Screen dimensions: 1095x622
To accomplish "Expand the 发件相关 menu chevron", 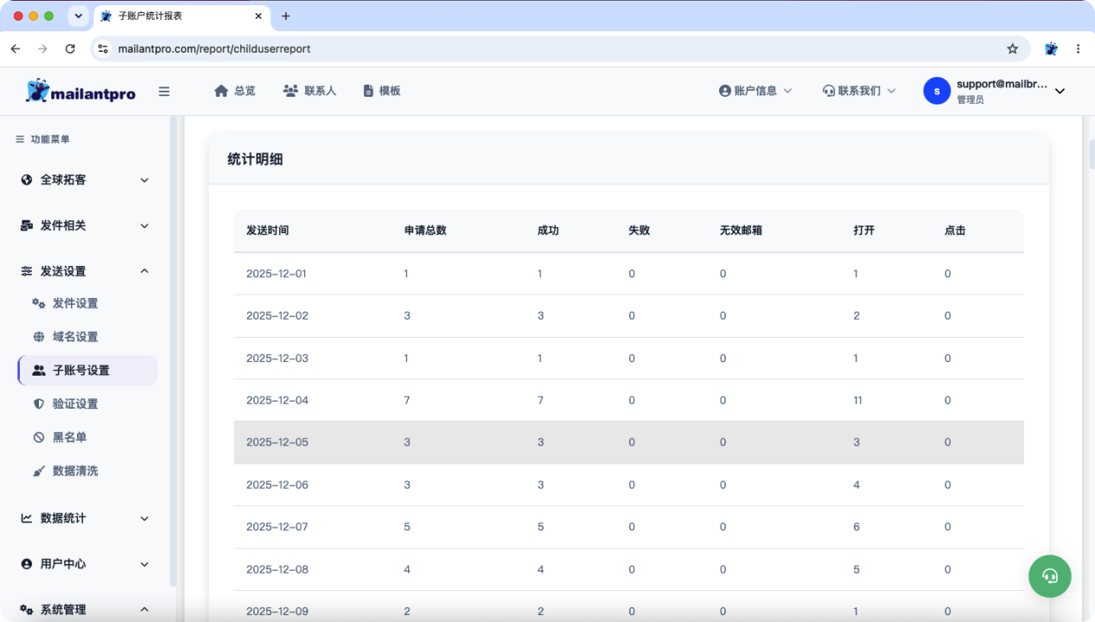I will tap(144, 225).
